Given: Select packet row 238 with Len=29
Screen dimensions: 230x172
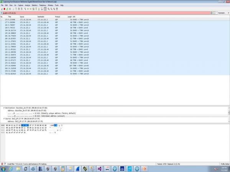Looking at the screenshot, I should click(x=115, y=55).
